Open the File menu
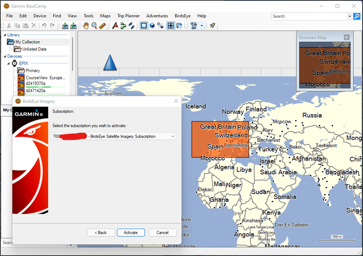The height and width of the screenshot is (256, 363). click(x=10, y=16)
